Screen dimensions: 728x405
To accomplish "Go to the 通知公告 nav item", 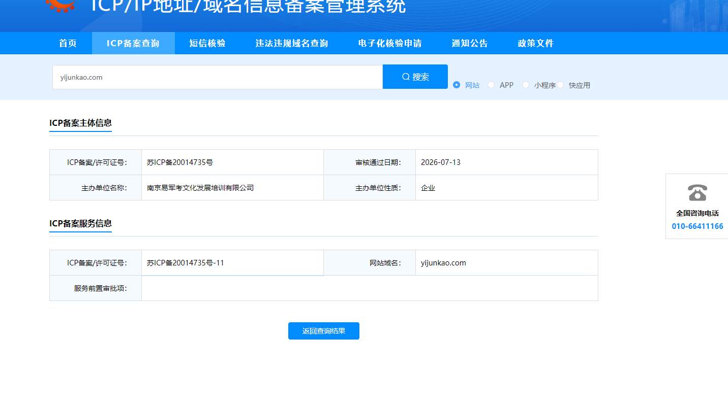I will click(470, 43).
